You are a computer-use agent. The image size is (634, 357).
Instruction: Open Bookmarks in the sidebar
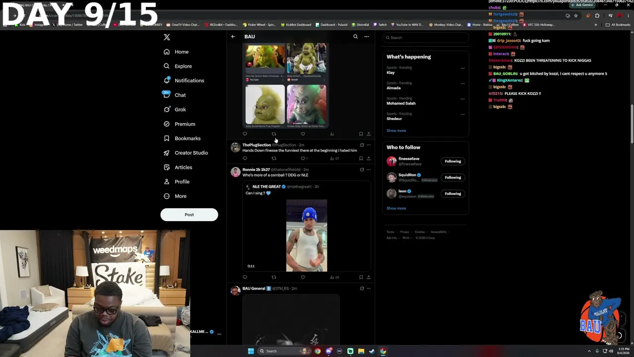182,138
